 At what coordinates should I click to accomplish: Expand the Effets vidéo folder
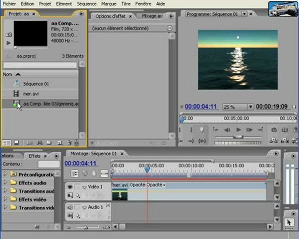click(x=5, y=199)
